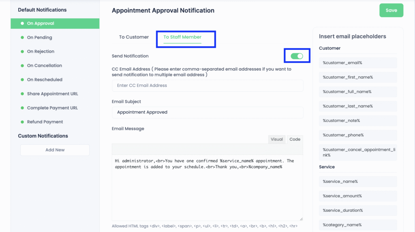Open On Cancellation notification settings
The image size is (415, 232).
pos(44,66)
